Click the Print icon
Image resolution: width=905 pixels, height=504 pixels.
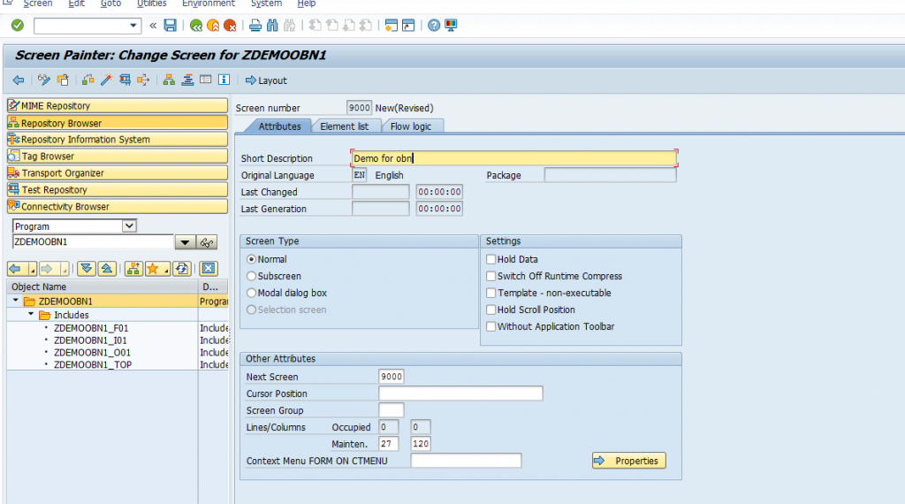click(255, 26)
